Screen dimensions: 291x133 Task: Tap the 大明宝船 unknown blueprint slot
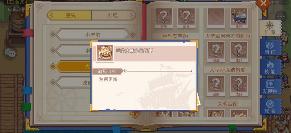pyautogui.click(x=216, y=113)
